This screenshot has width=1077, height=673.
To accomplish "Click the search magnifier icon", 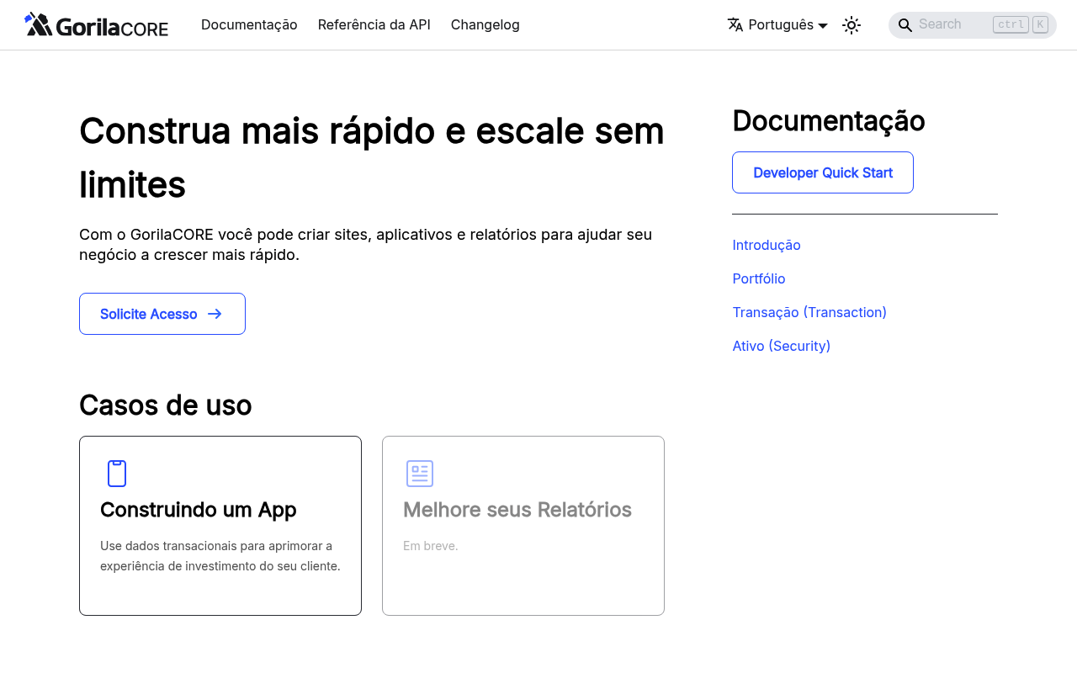I will pos(905,25).
